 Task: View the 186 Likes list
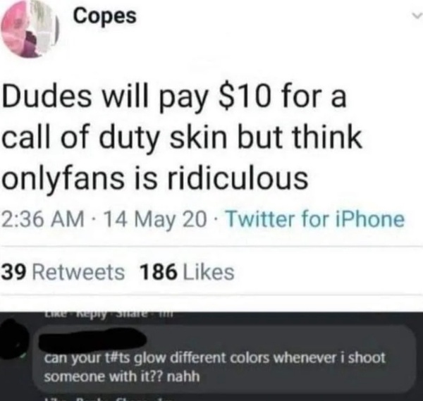187,272
